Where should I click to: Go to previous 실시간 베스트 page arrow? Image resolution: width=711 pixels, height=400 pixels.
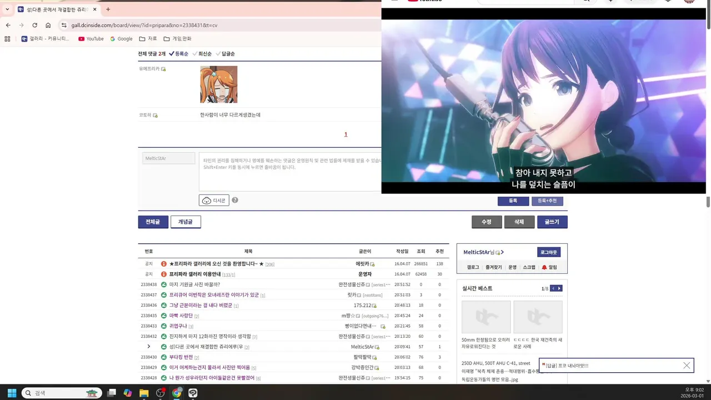tap(553, 288)
